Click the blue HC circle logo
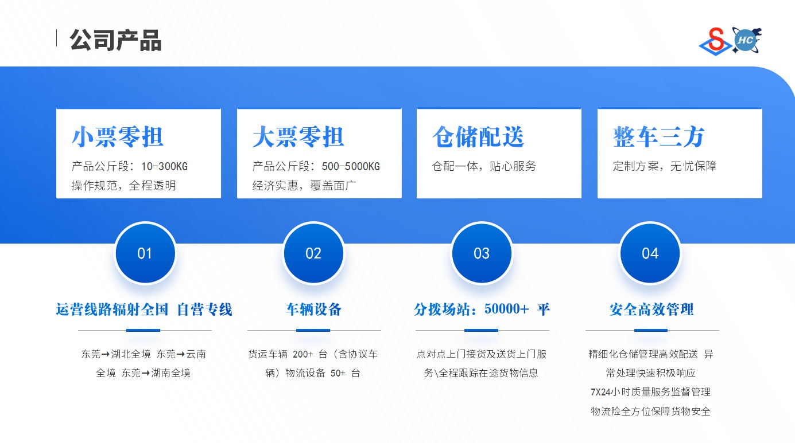Screen dimensions: 795x443 pos(746,40)
